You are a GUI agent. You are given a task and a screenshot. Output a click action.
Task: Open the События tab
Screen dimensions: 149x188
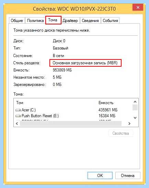[x=110, y=21]
